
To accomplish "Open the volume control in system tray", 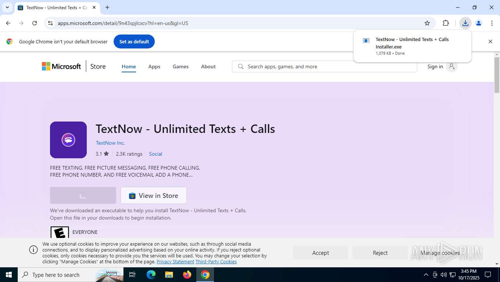I will (443, 275).
